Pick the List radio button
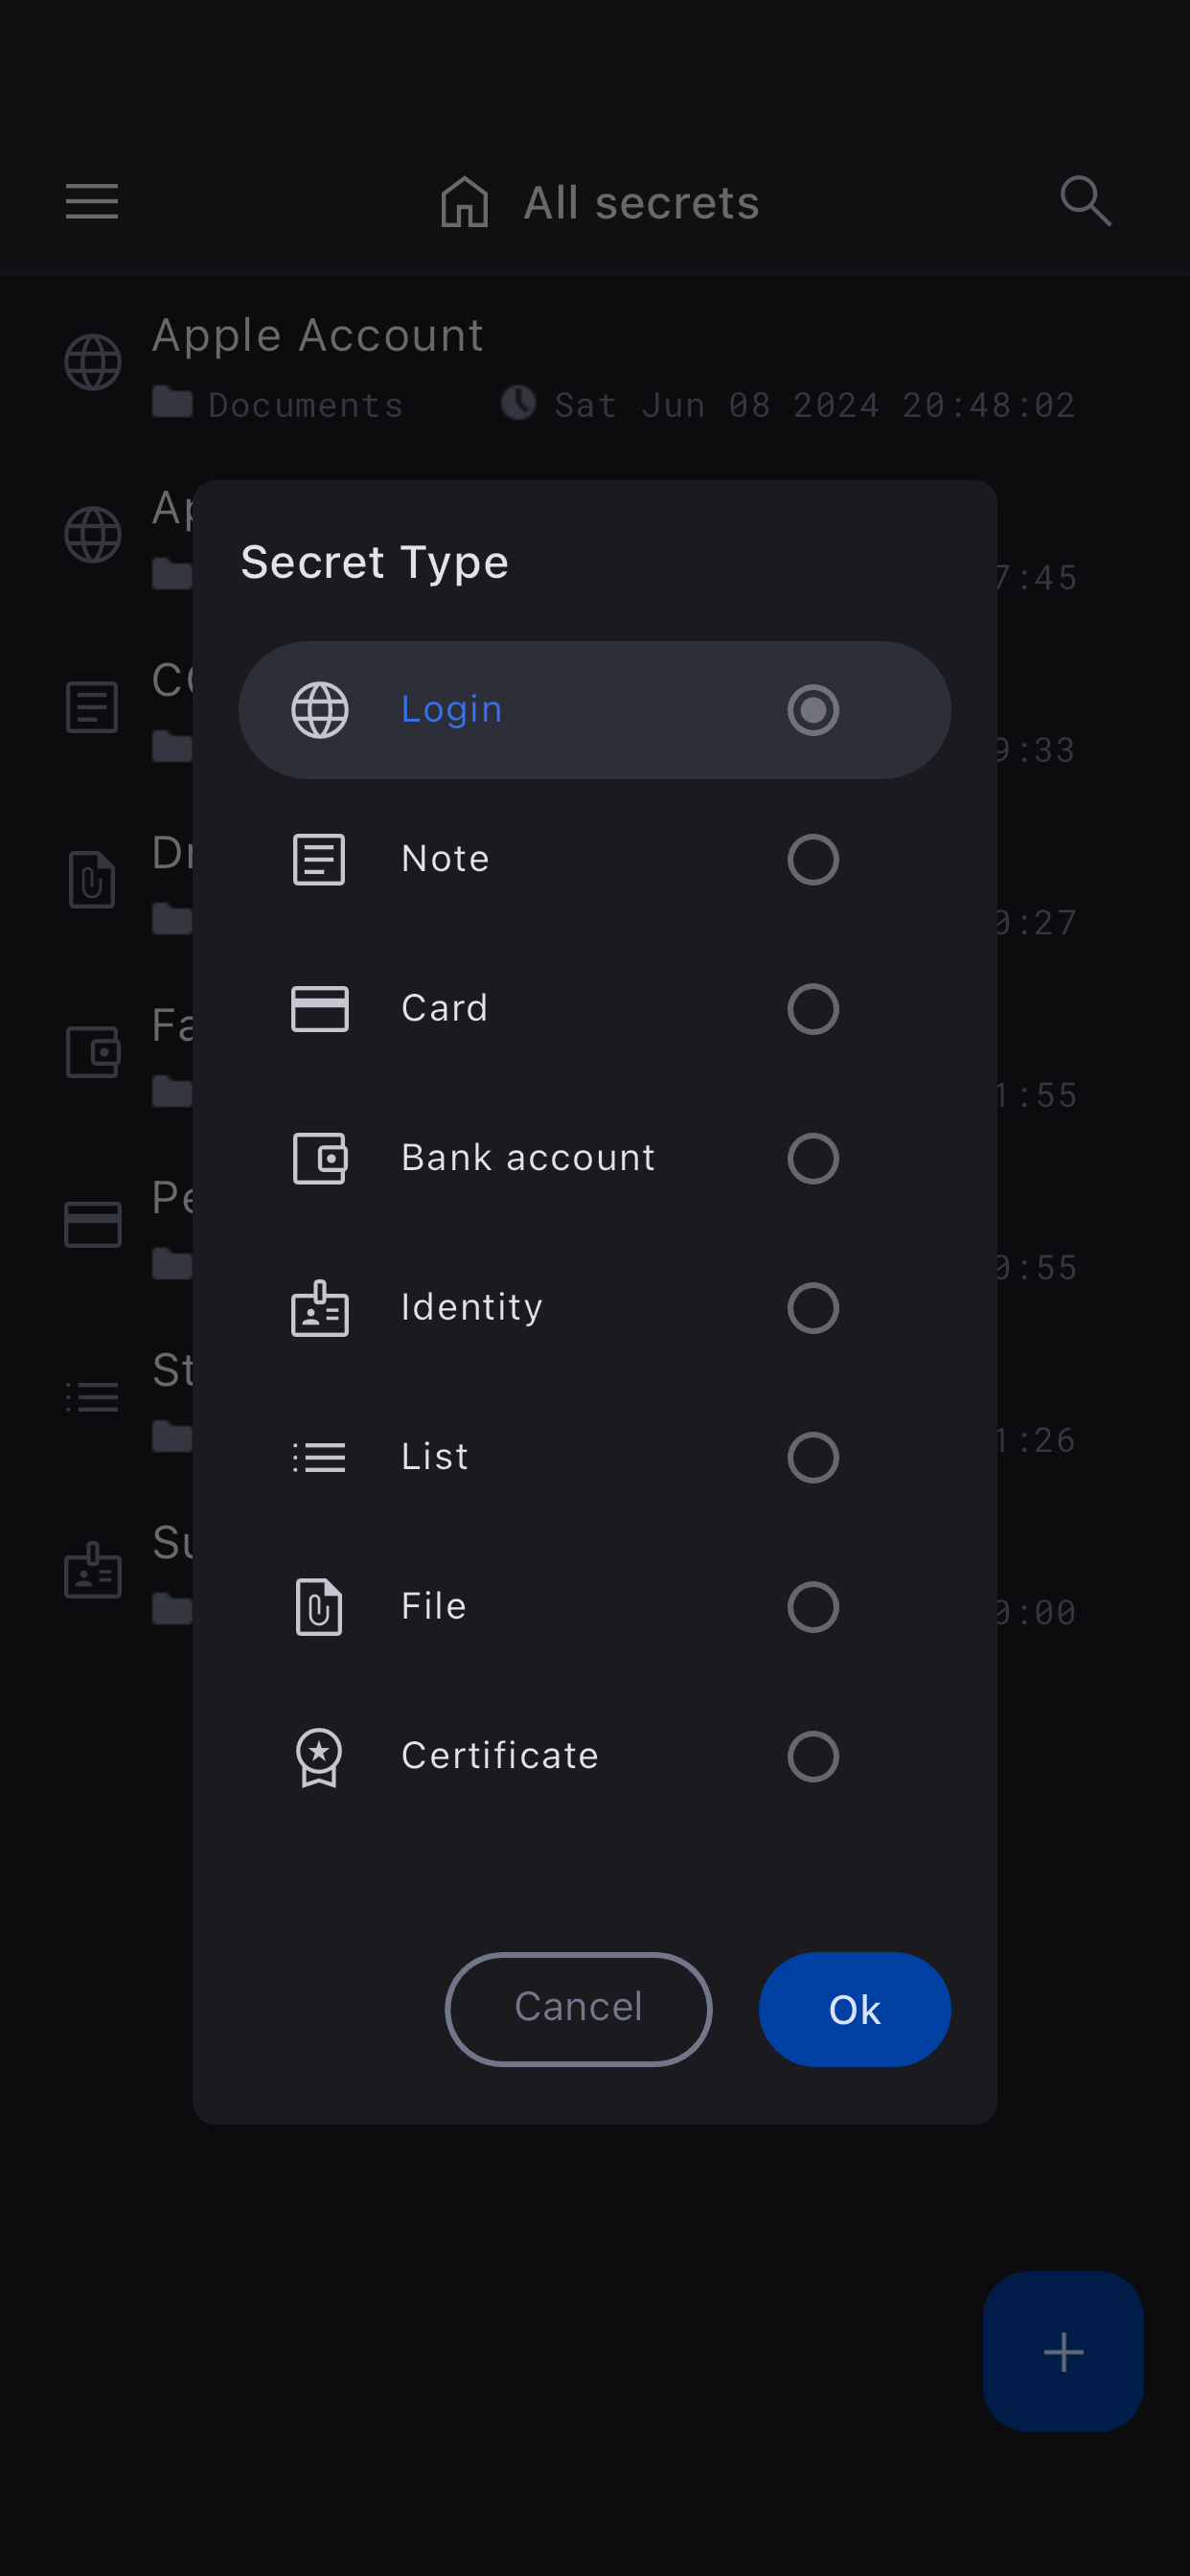Viewport: 1190px width, 2576px height. click(813, 1457)
